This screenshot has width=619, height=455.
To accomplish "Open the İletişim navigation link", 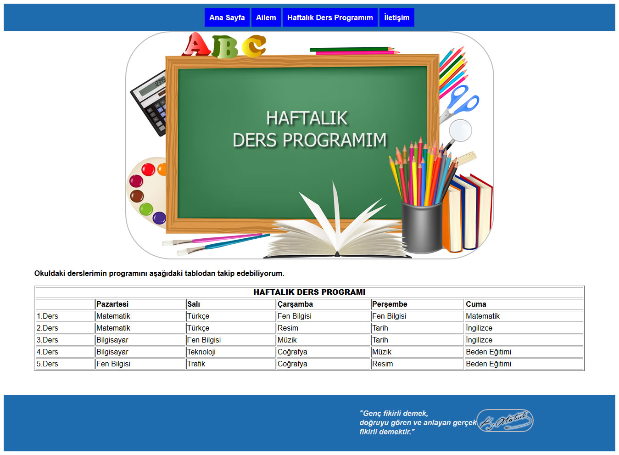I will click(x=396, y=17).
